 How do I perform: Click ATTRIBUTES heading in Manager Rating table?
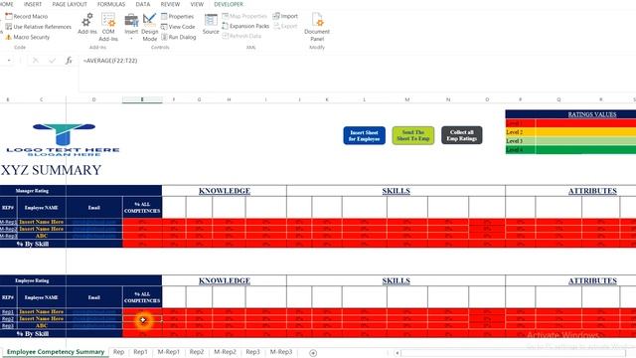coord(592,191)
